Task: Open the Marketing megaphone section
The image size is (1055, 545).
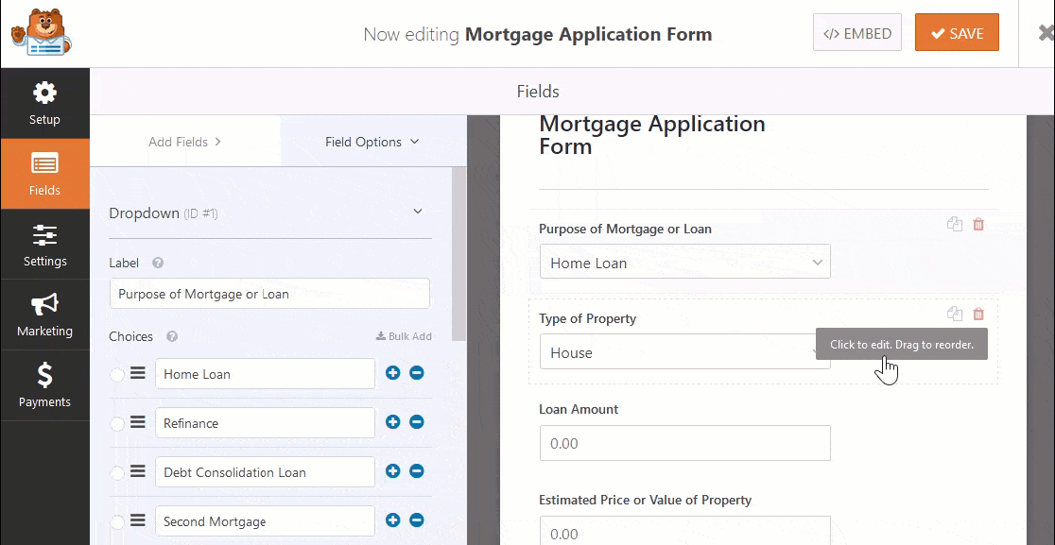Action: click(x=44, y=315)
